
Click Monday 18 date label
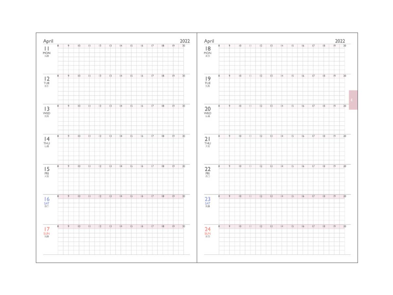208,49
